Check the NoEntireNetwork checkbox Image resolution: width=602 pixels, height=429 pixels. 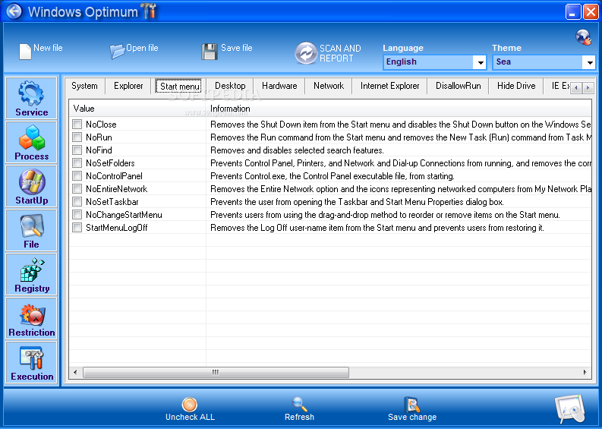(x=77, y=188)
